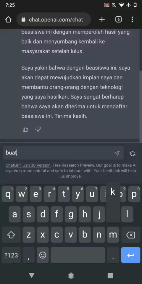Tap the thumbs down feedback icon
Viewport: 142px width, 284px height.
pos(38,129)
